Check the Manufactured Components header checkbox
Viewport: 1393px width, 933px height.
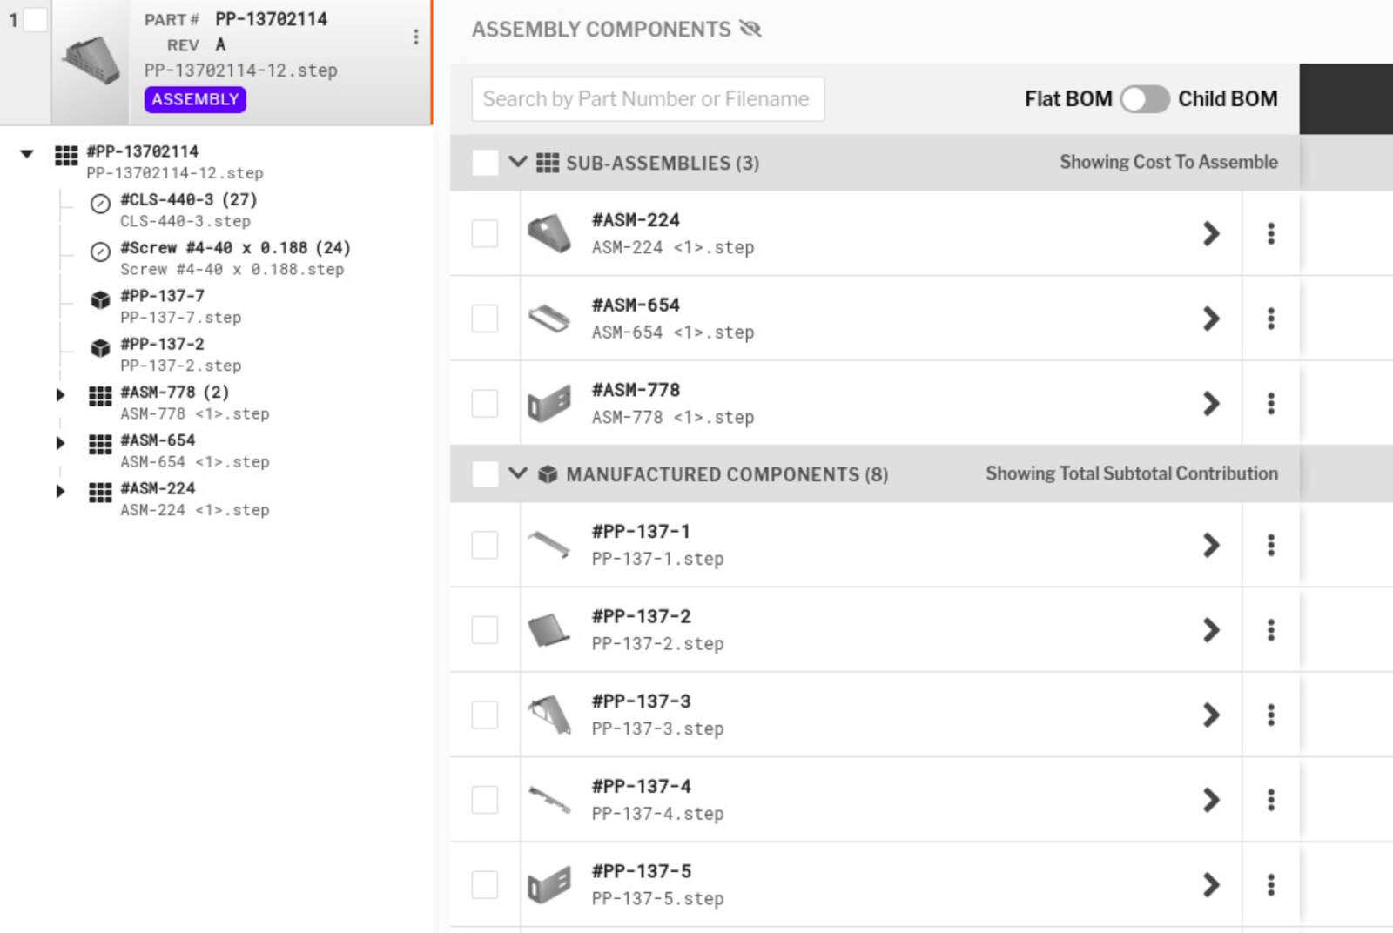point(485,474)
